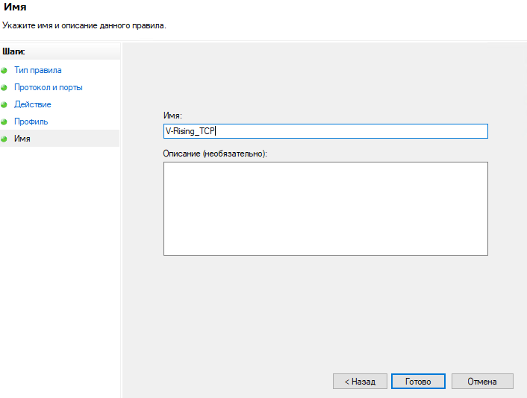Viewport: 527px width, 398px height.
Task: Select the "Имя" step in steps list
Action: (22, 139)
